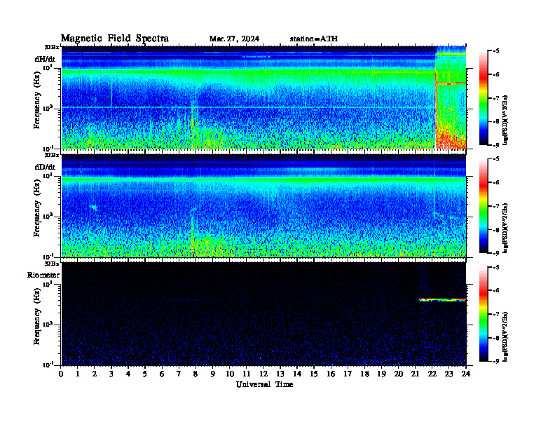
Task: Click the "dH/dt" panel label
Action: (x=45, y=59)
